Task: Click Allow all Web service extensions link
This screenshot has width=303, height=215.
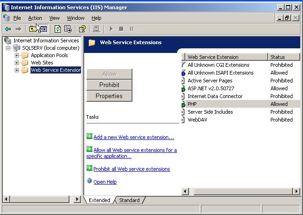Action: pyautogui.click(x=131, y=153)
